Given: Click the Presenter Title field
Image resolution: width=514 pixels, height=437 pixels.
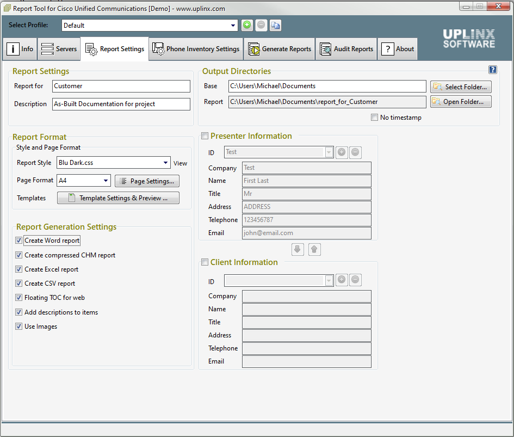Looking at the screenshot, I should tap(307, 194).
